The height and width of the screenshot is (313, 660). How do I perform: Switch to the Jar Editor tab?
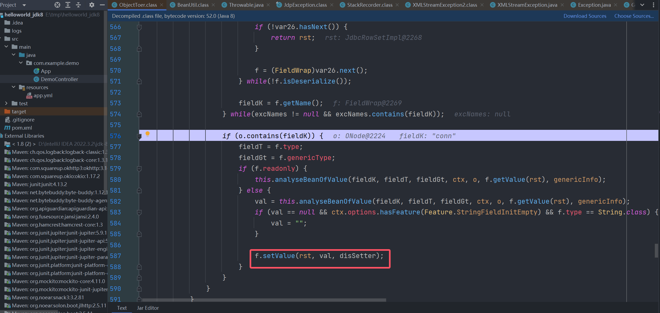click(148, 308)
